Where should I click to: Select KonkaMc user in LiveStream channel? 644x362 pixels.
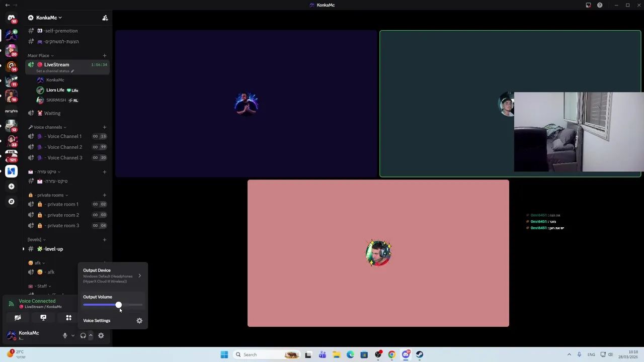(55, 80)
